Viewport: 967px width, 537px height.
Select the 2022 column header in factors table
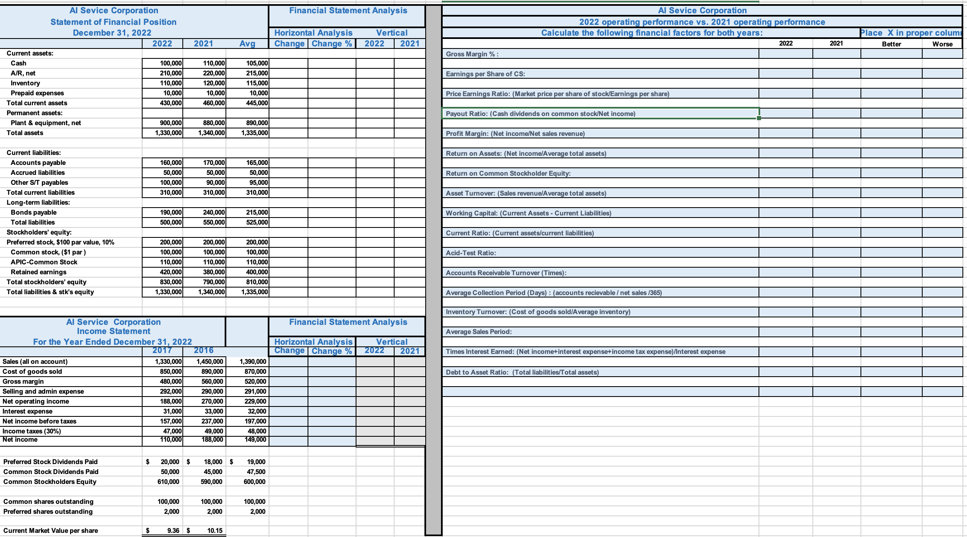[x=785, y=44]
